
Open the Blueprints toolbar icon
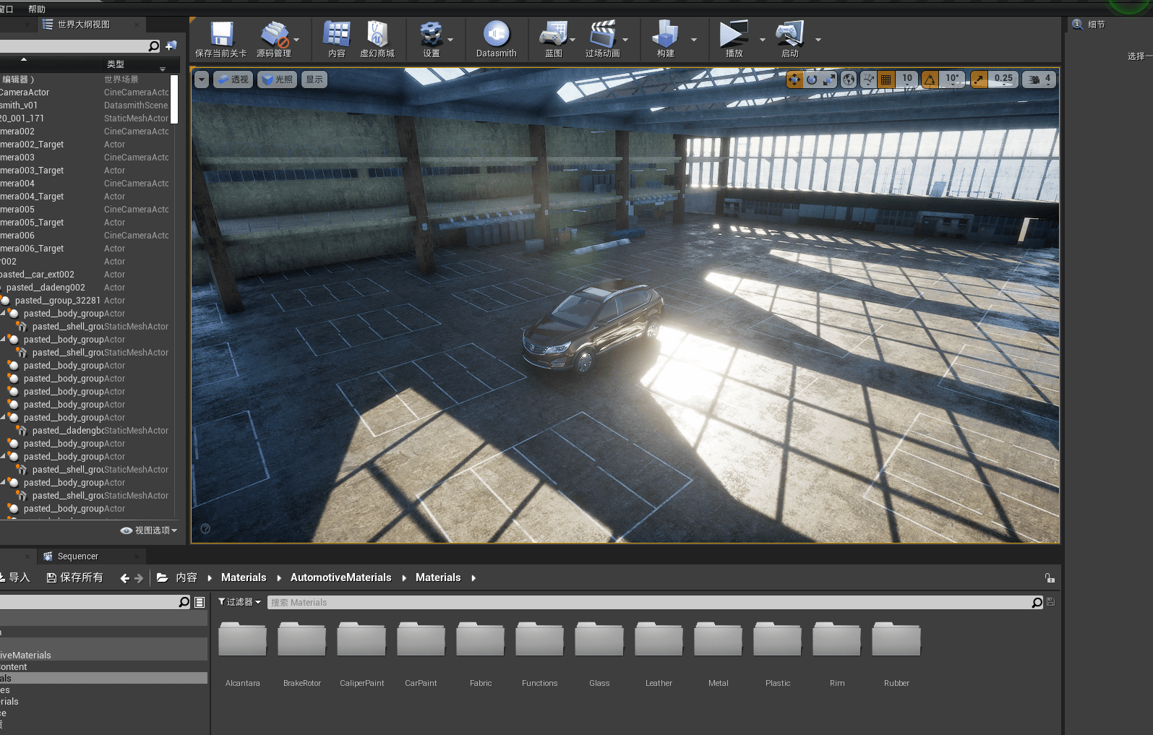554,34
